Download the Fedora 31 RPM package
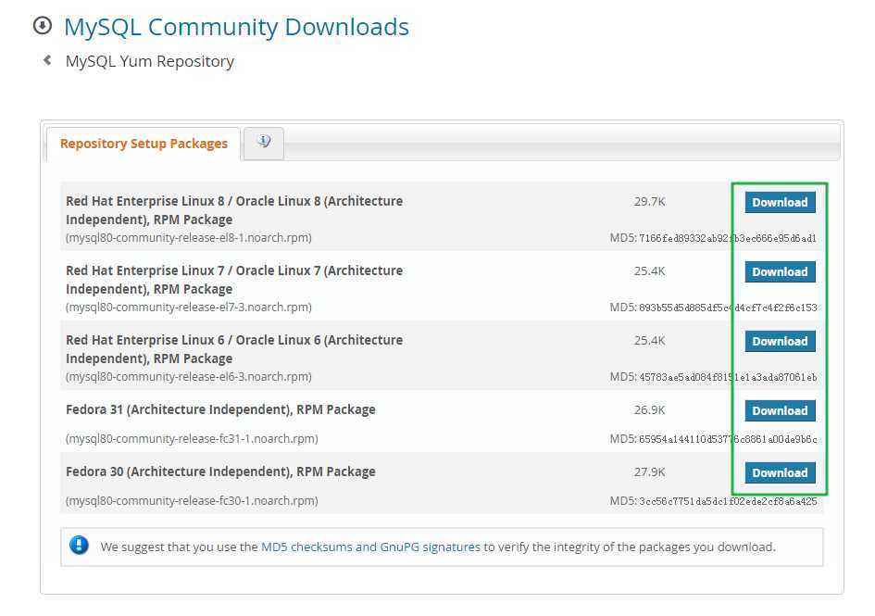The image size is (875, 616). point(780,410)
